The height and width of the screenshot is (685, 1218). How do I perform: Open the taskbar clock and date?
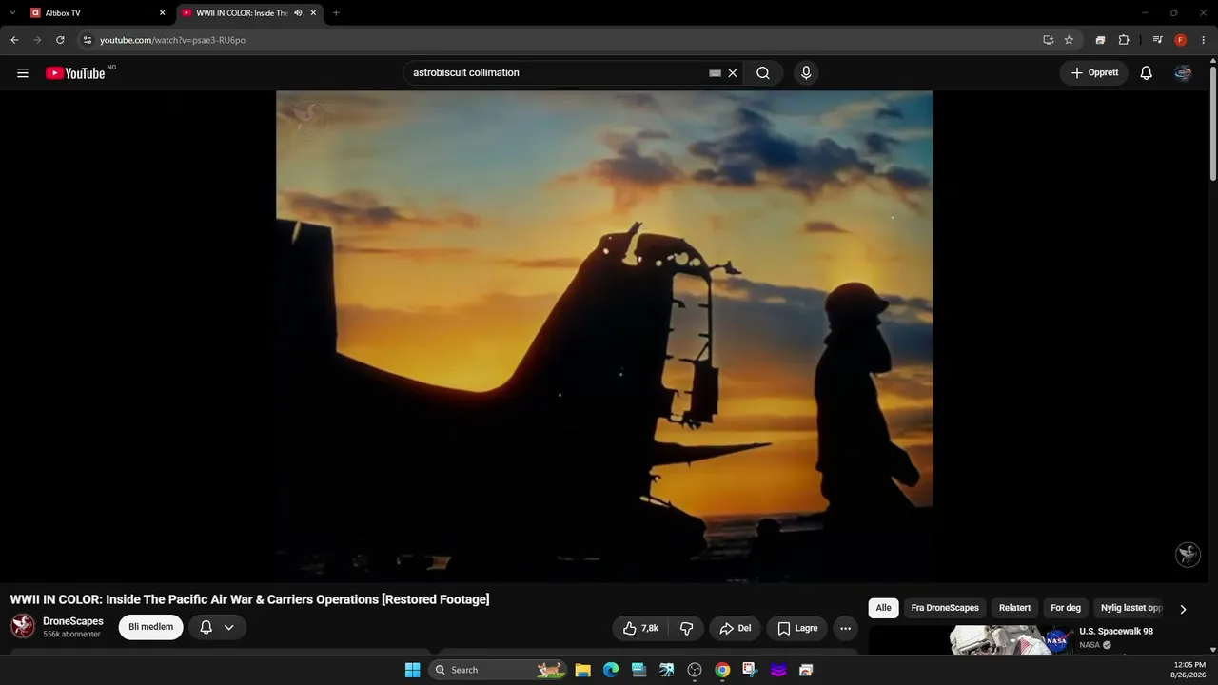1189,670
